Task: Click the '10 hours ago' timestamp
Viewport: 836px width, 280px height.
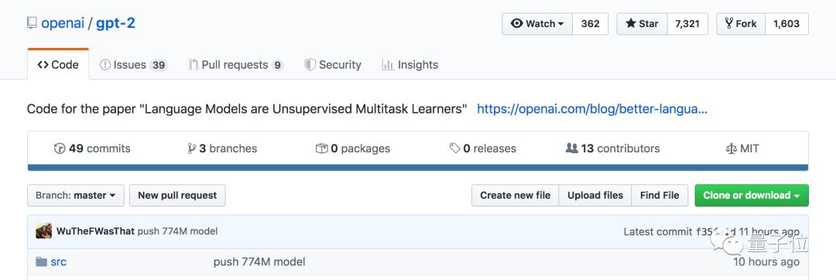Action: (766, 262)
